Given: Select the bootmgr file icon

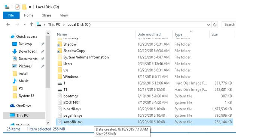Looking at the screenshot, I should coord(60,96).
